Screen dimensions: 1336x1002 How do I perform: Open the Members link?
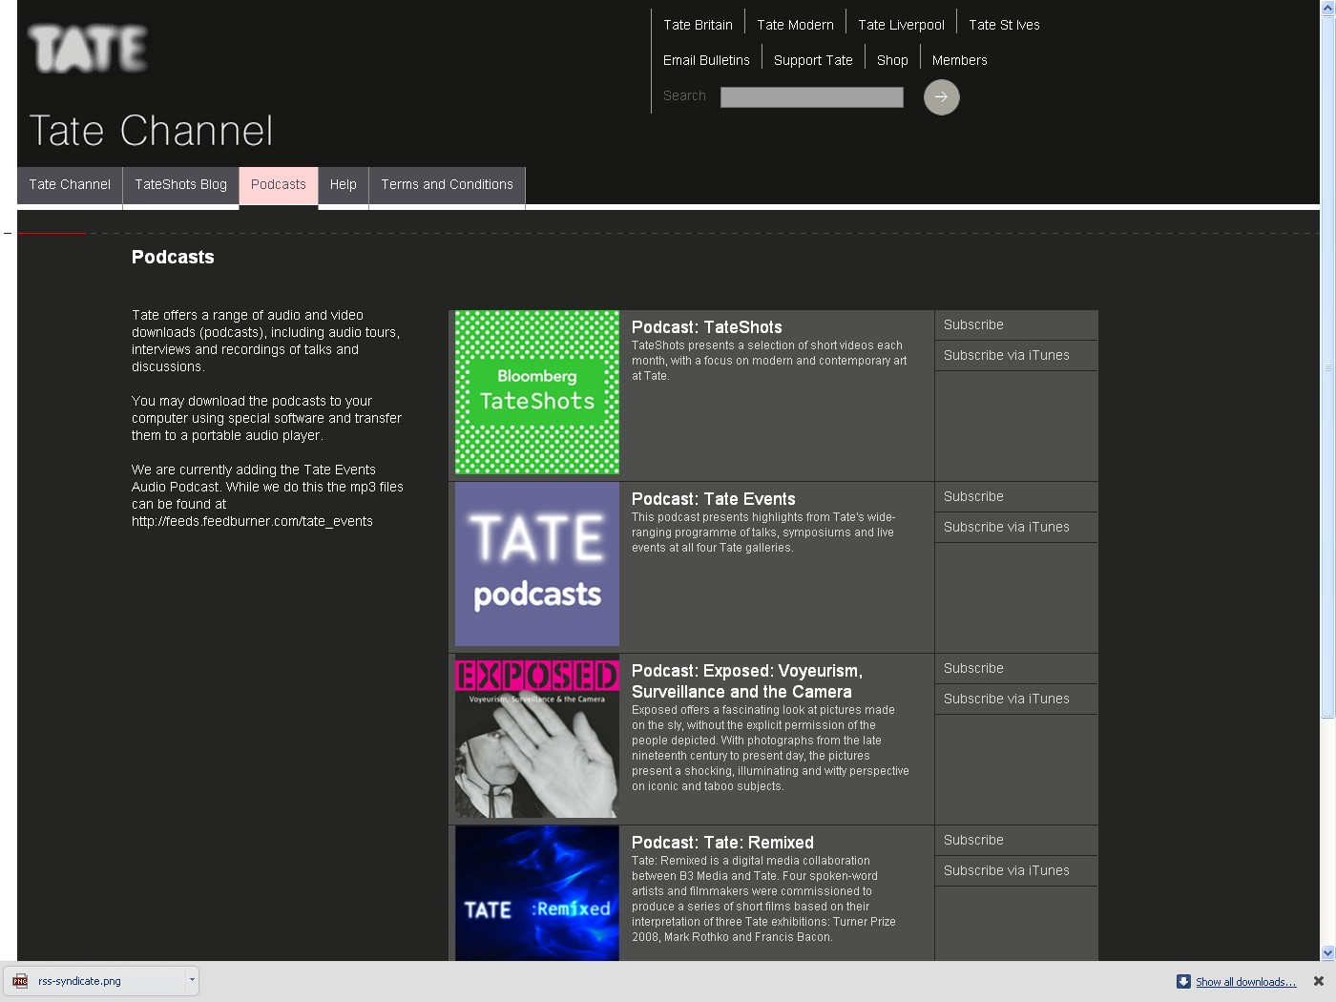pos(960,60)
